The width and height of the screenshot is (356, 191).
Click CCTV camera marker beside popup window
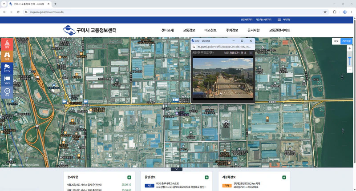click(x=175, y=100)
